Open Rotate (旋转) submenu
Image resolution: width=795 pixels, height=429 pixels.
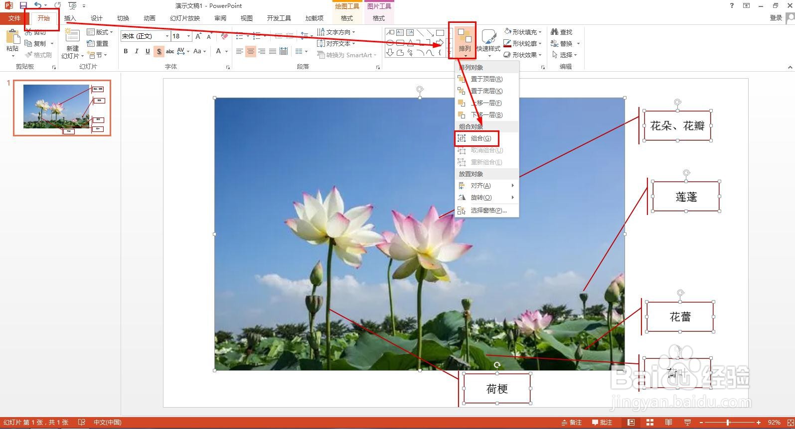[487, 198]
